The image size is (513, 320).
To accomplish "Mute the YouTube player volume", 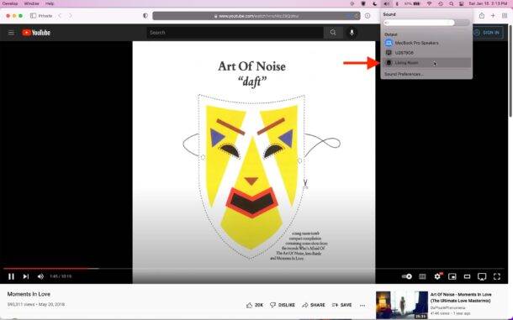I will coord(40,276).
